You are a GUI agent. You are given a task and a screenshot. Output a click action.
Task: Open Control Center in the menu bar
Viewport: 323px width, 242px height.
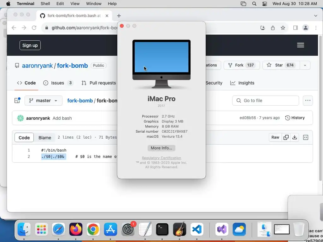click(265, 4)
